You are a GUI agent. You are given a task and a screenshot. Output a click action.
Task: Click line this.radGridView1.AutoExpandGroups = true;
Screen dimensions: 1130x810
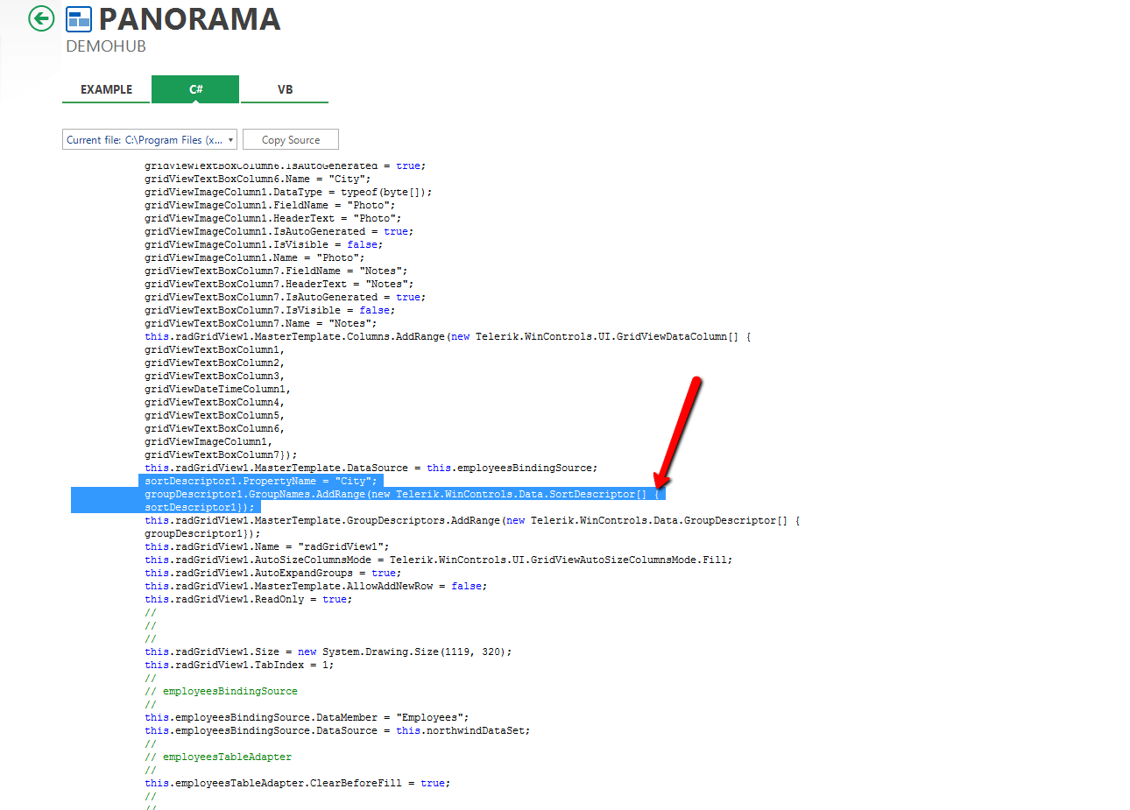pyautogui.click(x=273, y=573)
